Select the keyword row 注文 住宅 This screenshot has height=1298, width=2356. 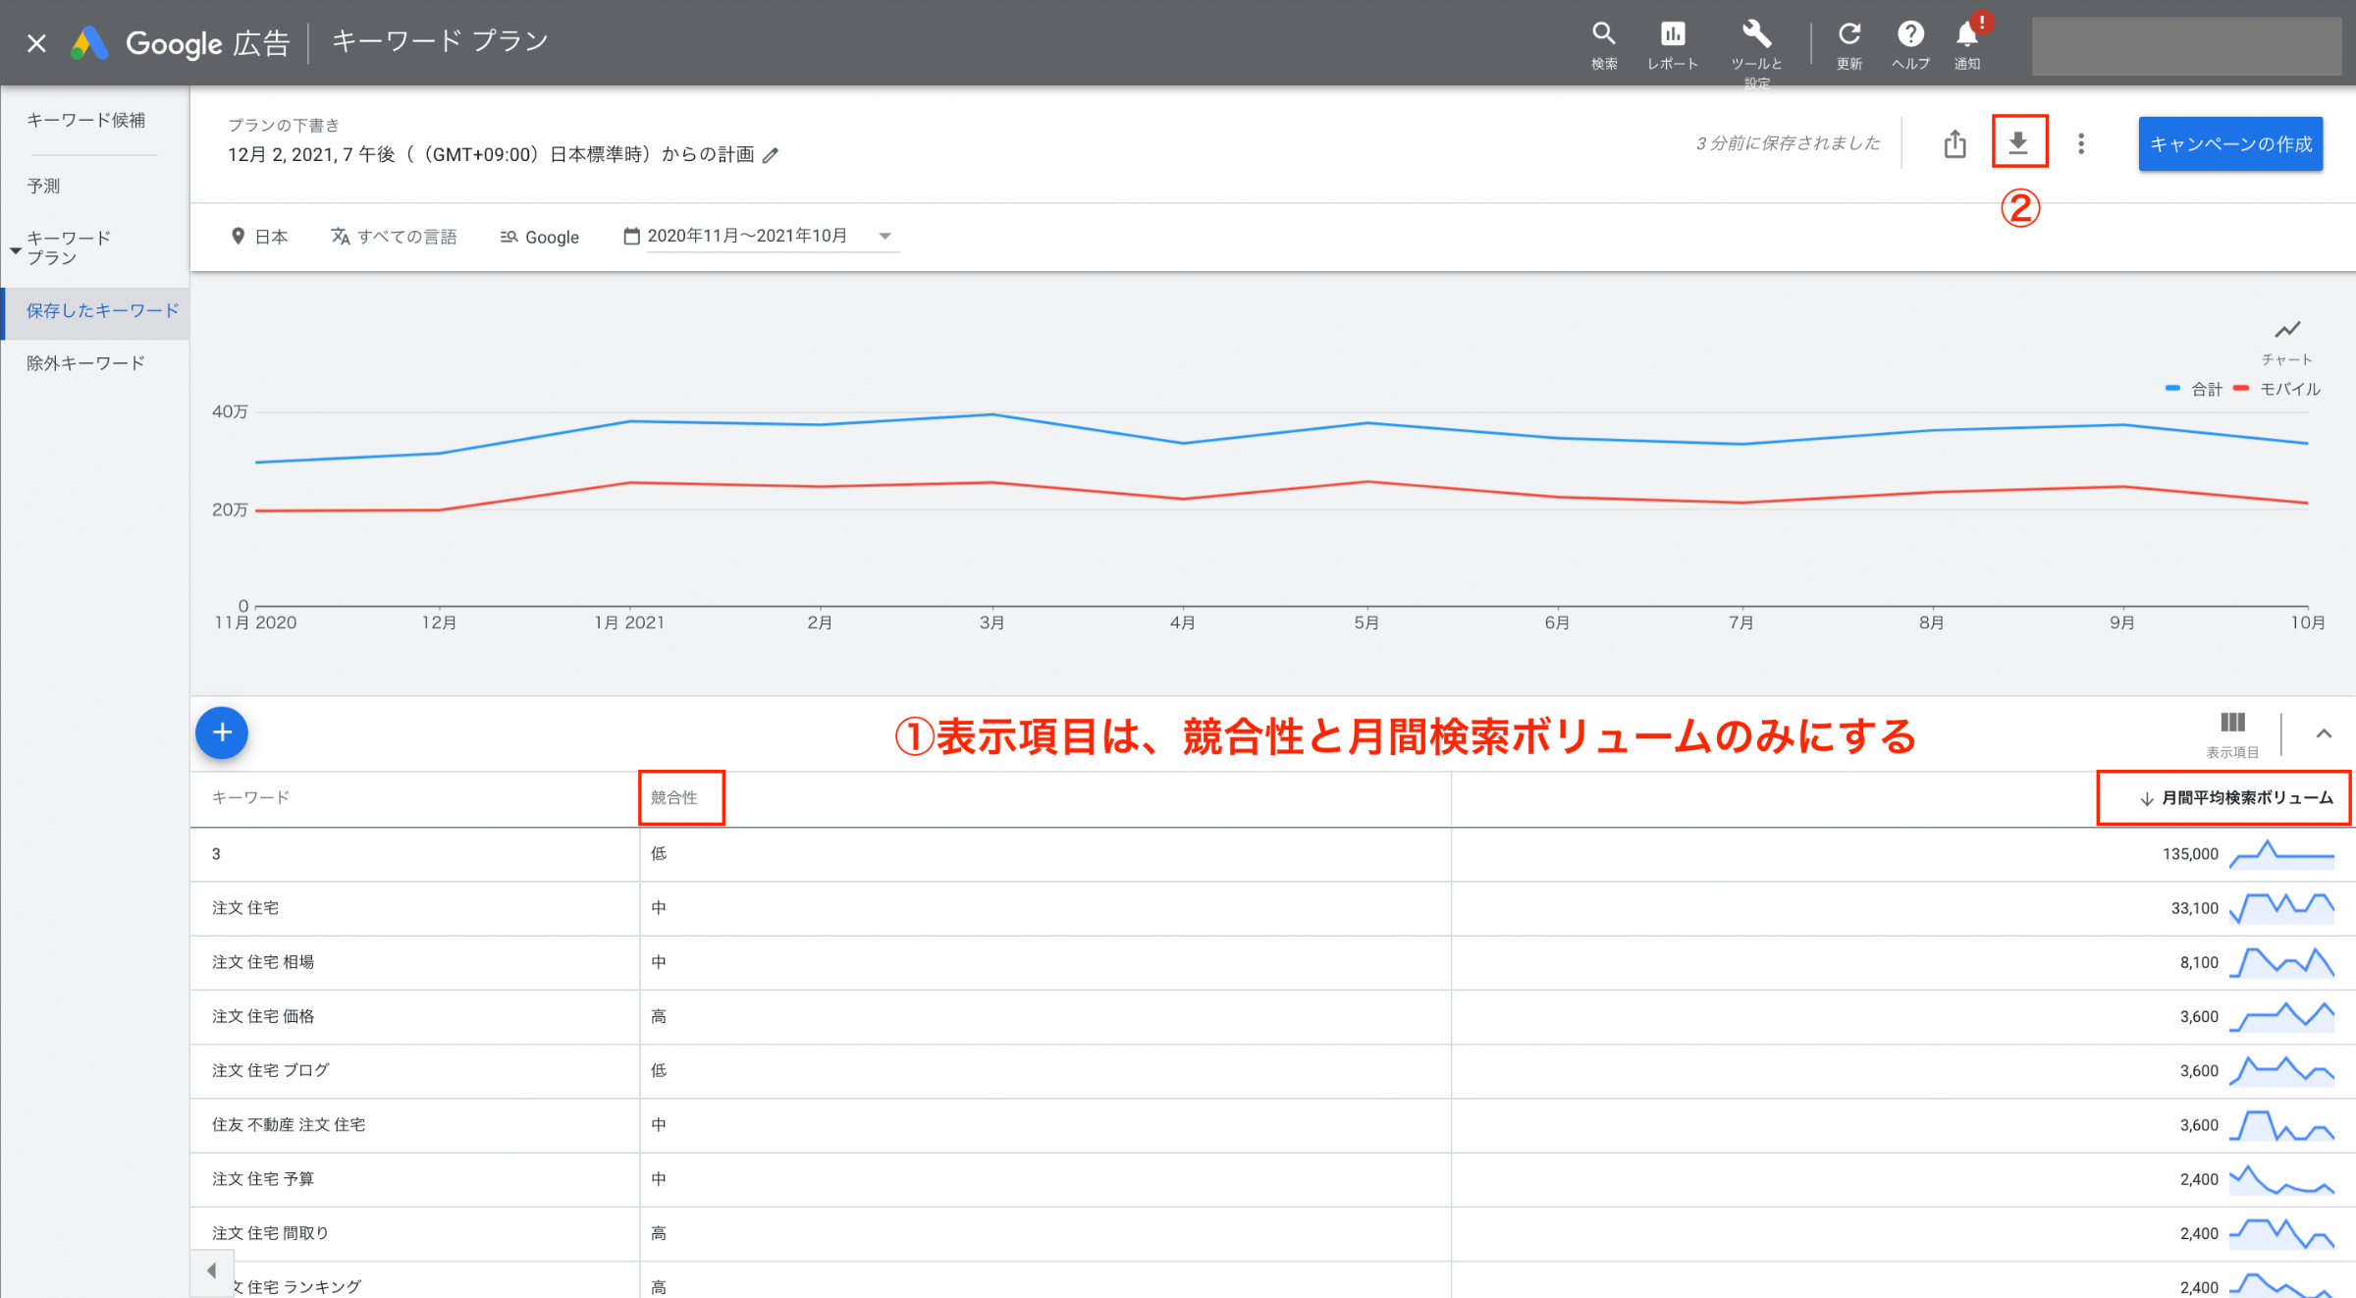click(245, 908)
